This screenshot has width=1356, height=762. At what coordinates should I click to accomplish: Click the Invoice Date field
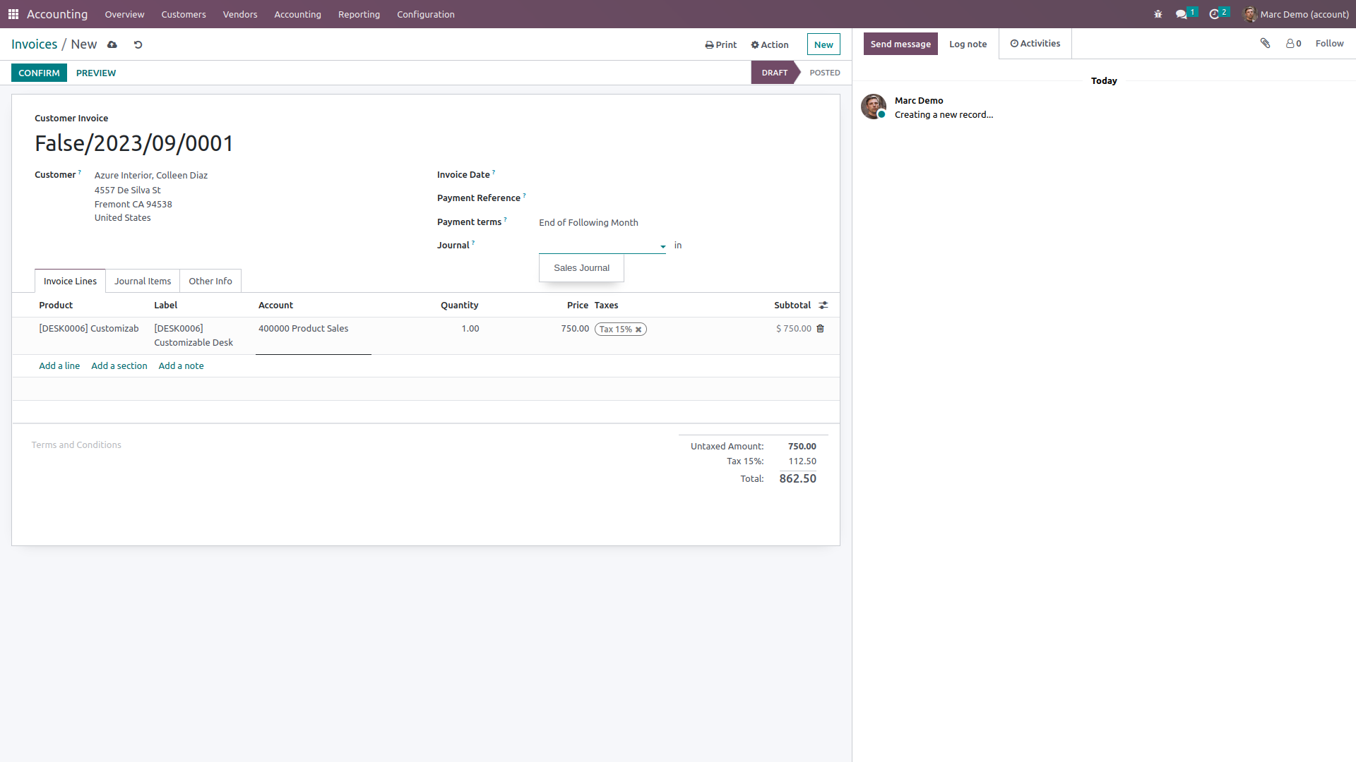[600, 175]
